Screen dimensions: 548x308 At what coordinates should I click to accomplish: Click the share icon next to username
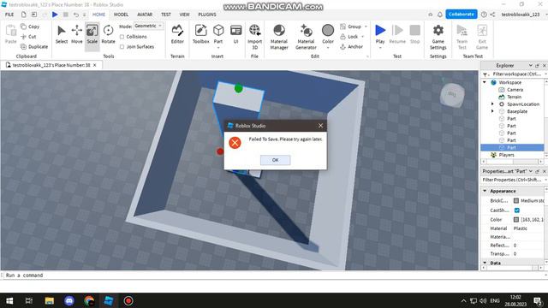click(x=492, y=15)
